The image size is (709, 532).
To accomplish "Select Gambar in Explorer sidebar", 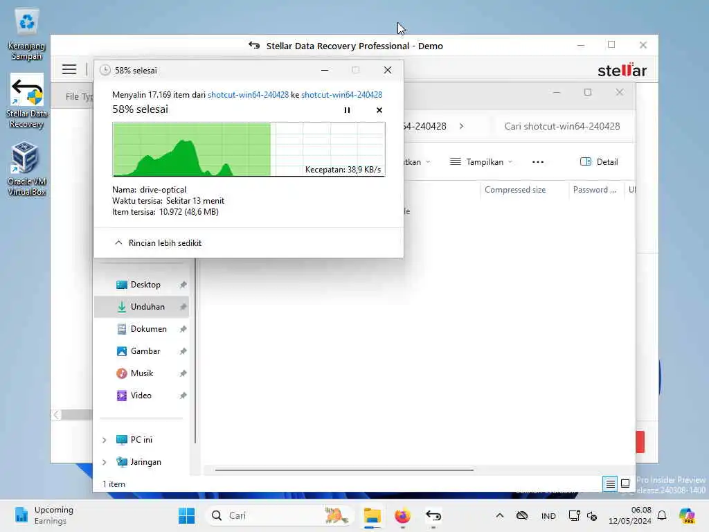I will click(x=141, y=351).
